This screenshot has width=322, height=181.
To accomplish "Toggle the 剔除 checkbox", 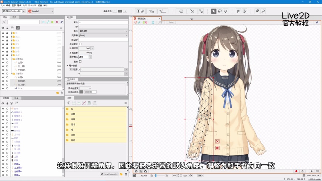I will point(80,61).
